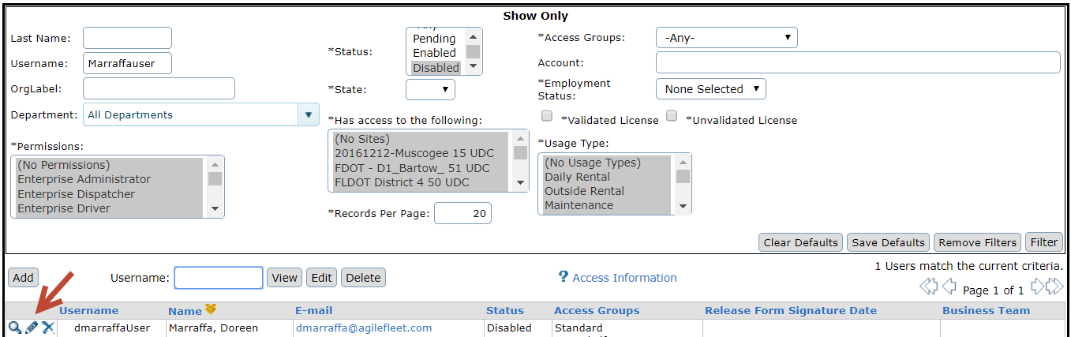Sort by Release Form Signature Date header
Image resolution: width=1071 pixels, height=337 pixels.
click(791, 310)
